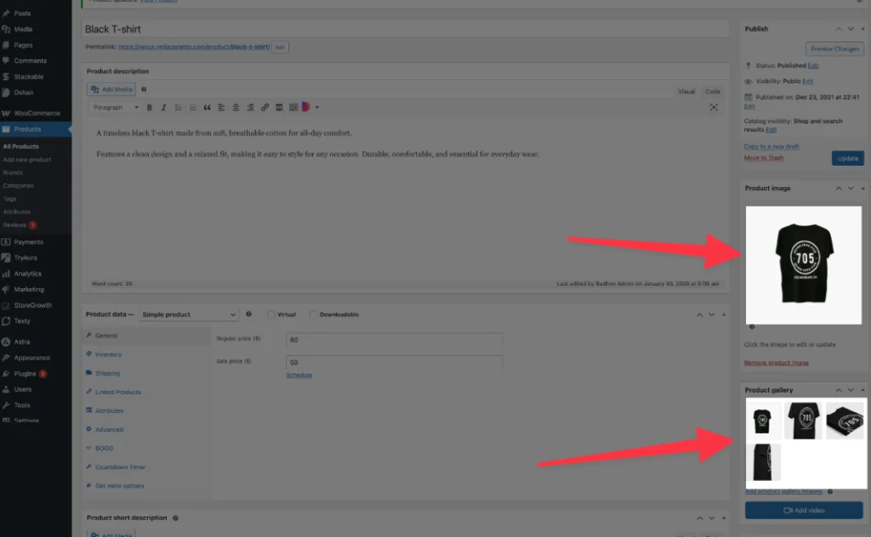The width and height of the screenshot is (871, 537).
Task: Click the Sale price input field
Action: click(395, 362)
